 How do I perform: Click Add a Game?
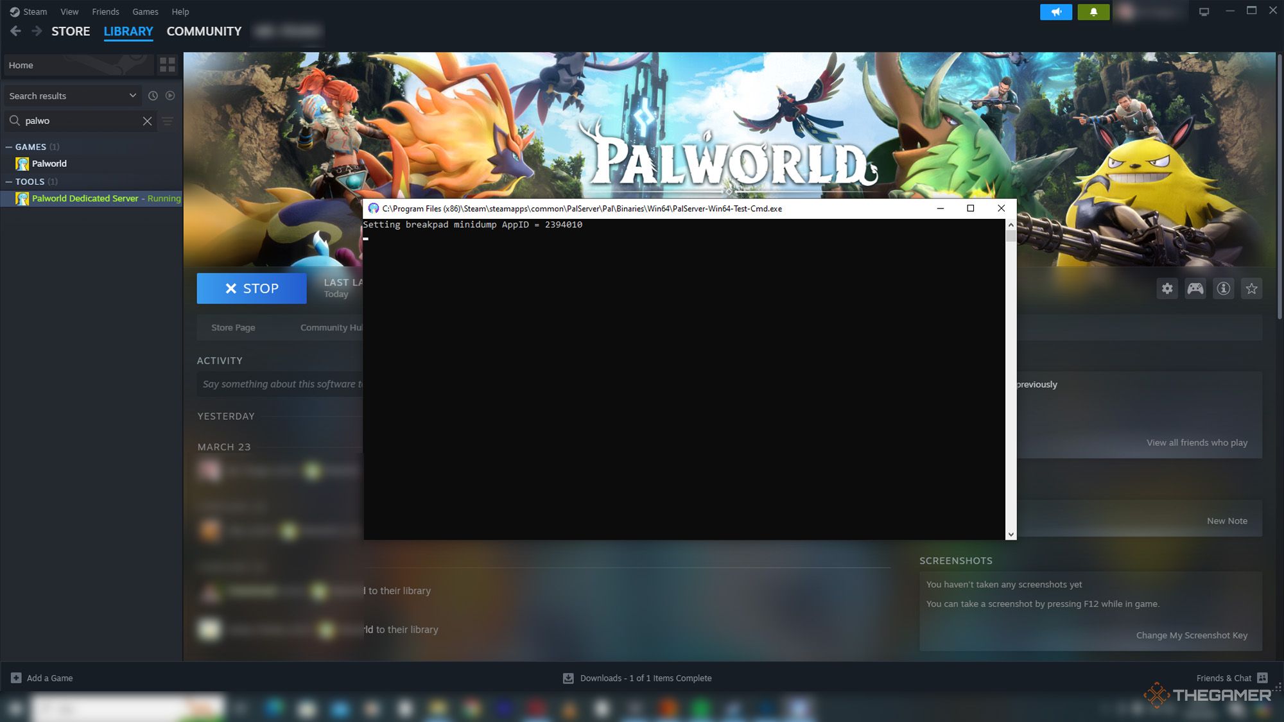(x=42, y=678)
